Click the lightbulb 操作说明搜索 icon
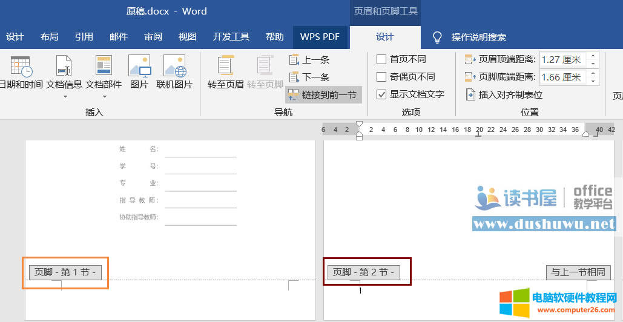 pos(437,38)
